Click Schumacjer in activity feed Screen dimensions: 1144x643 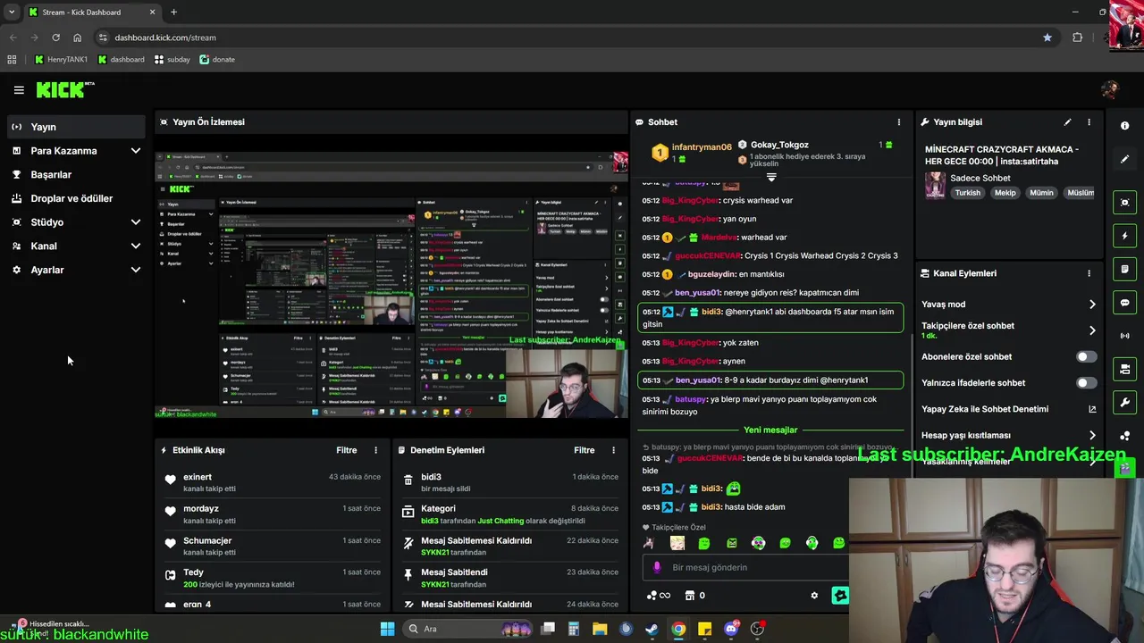pos(207,540)
